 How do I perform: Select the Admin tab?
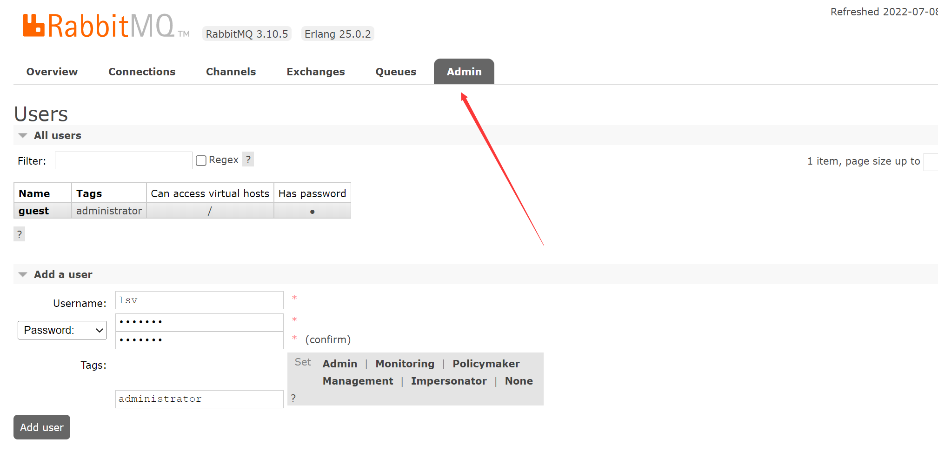pyautogui.click(x=464, y=72)
